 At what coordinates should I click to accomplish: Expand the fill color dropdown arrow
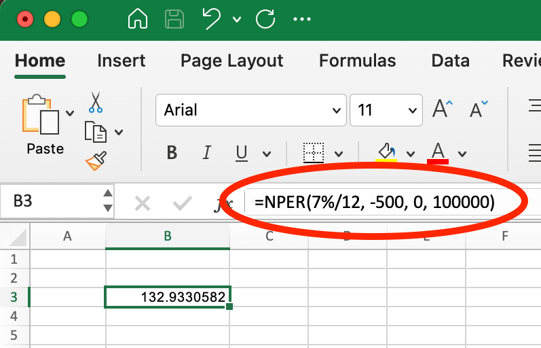point(411,154)
